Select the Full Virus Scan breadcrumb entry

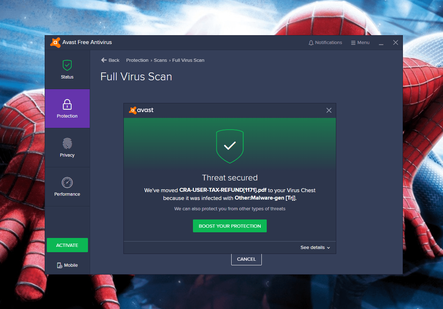(x=188, y=60)
